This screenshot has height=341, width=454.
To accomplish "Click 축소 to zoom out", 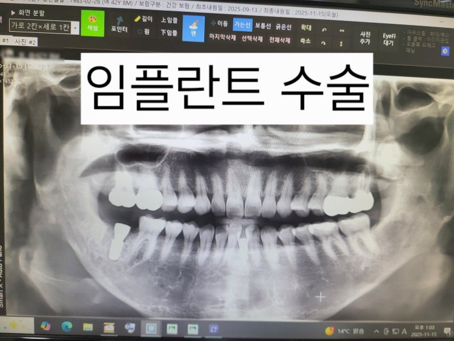I will 305,41.
